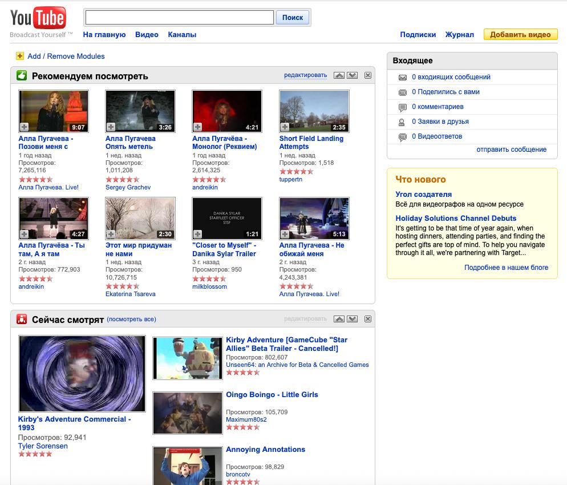Close the Сейчас смотрят module

(367, 319)
